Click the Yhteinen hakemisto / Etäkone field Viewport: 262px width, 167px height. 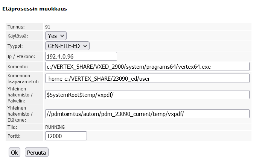(x=147, y=114)
